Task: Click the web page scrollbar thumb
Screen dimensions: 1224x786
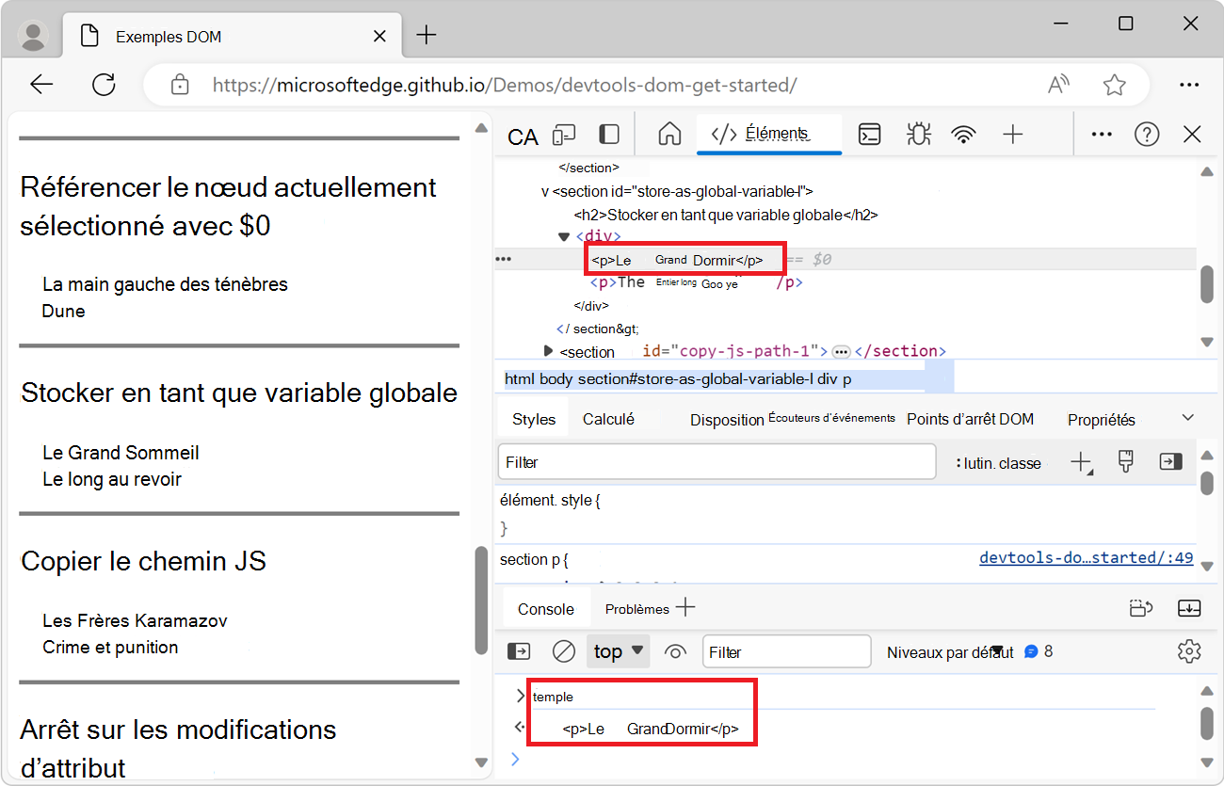Action: (481, 601)
